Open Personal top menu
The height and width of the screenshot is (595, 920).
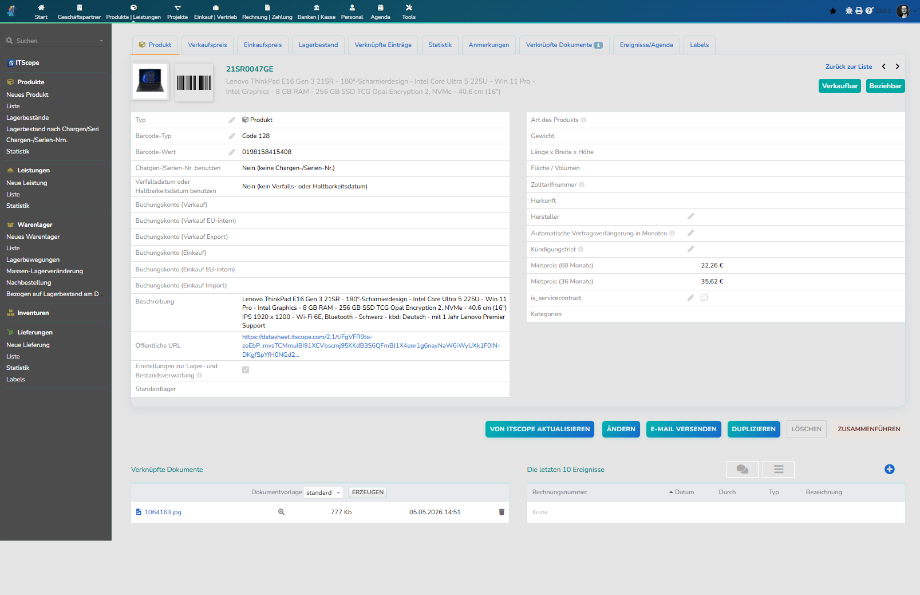click(x=352, y=11)
